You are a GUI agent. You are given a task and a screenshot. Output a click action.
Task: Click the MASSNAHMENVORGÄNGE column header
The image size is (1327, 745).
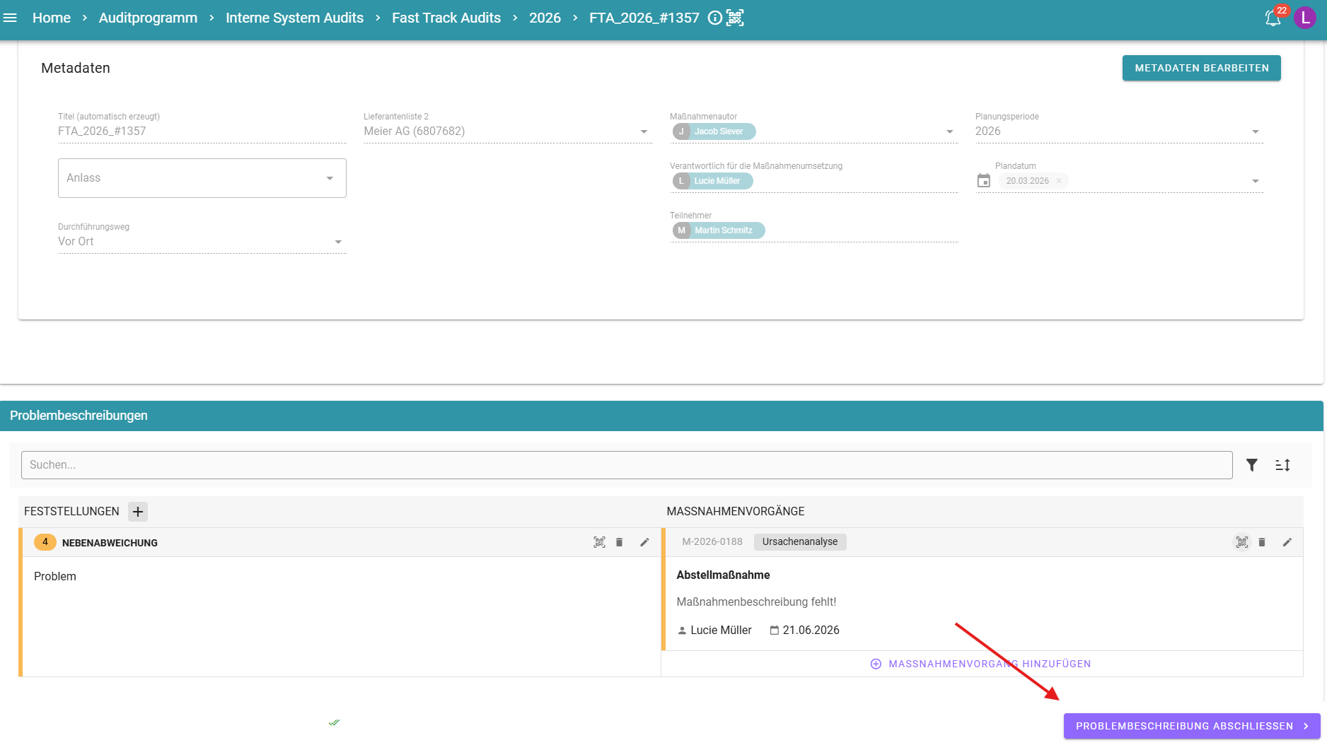click(x=736, y=511)
